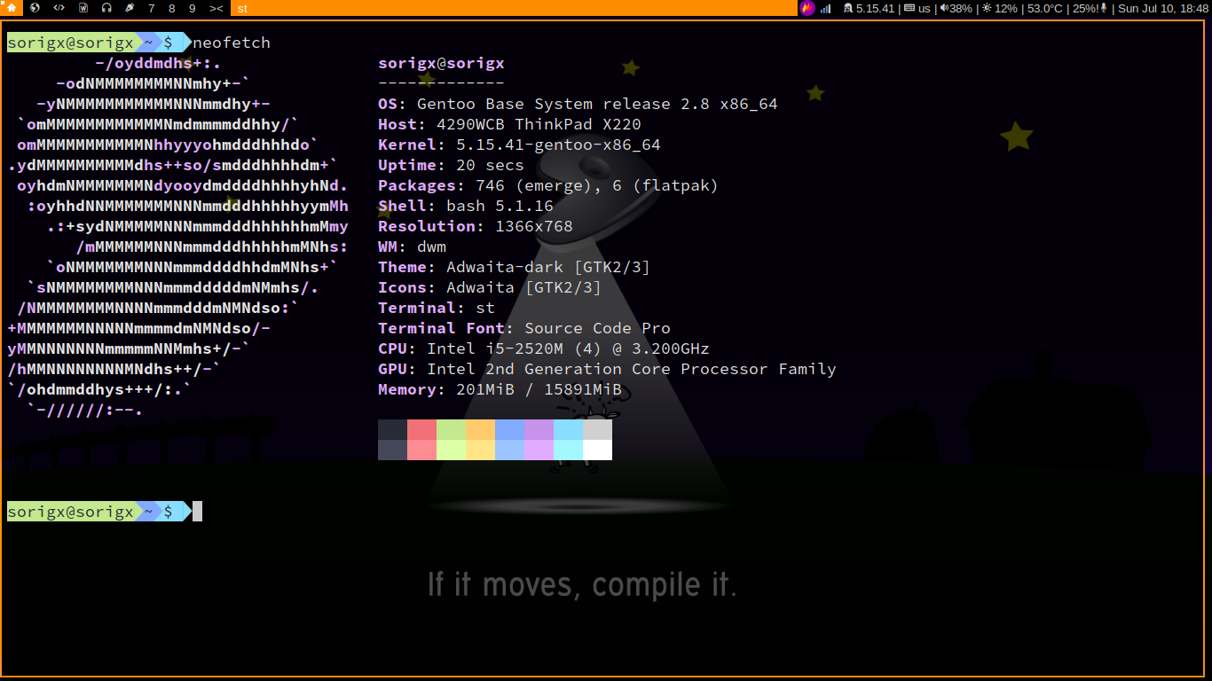Image resolution: width=1212 pixels, height=681 pixels.
Task: Click the Icons Adwaita line
Action: click(490, 287)
